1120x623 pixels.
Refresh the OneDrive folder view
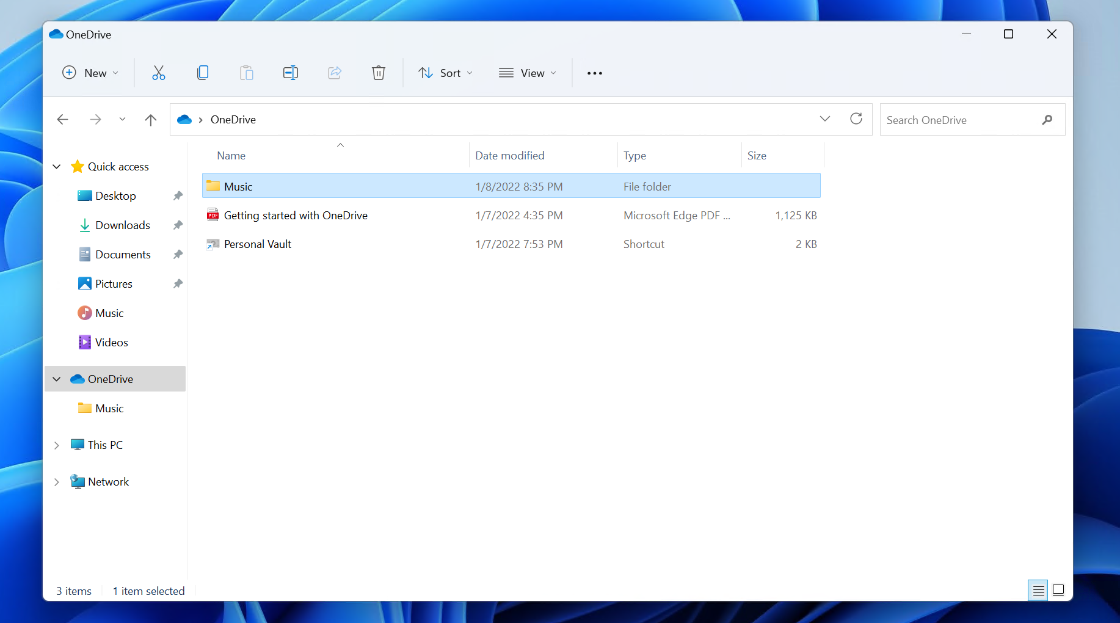pyautogui.click(x=856, y=119)
